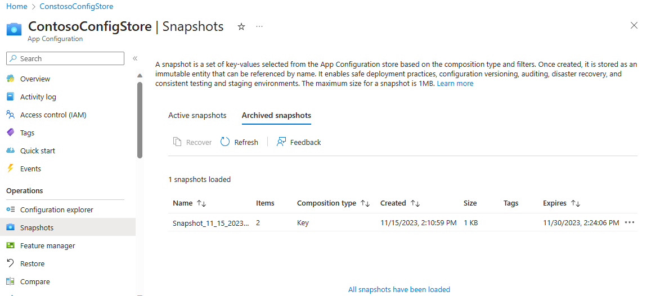Screen dimensions: 651x296
Task: Click the Size column header
Action: 470,203
